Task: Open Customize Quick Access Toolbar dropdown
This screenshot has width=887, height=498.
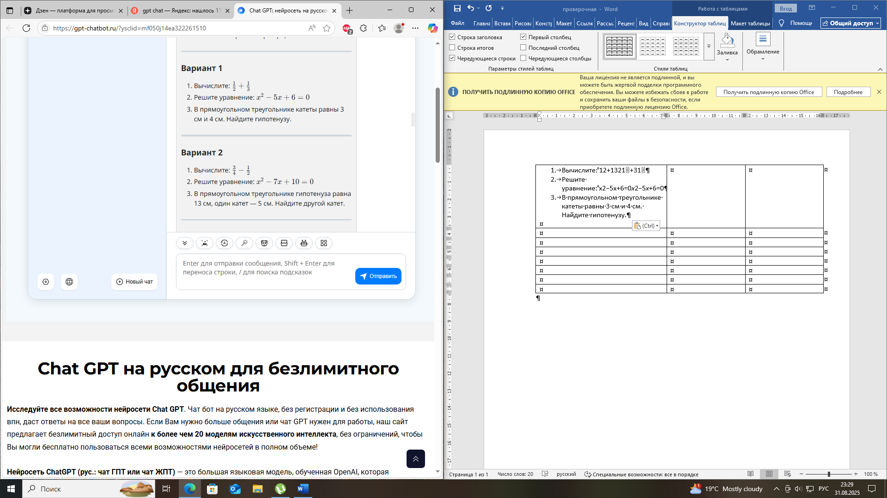Action: [x=502, y=8]
